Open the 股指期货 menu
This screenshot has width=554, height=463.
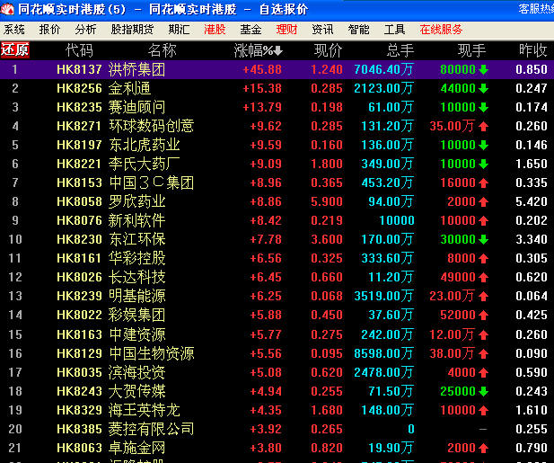(132, 30)
